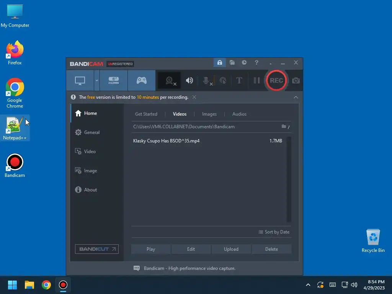Image resolution: width=392 pixels, height=294 pixels.
Task: Select screen recording mode monitor icon
Action: click(x=80, y=80)
